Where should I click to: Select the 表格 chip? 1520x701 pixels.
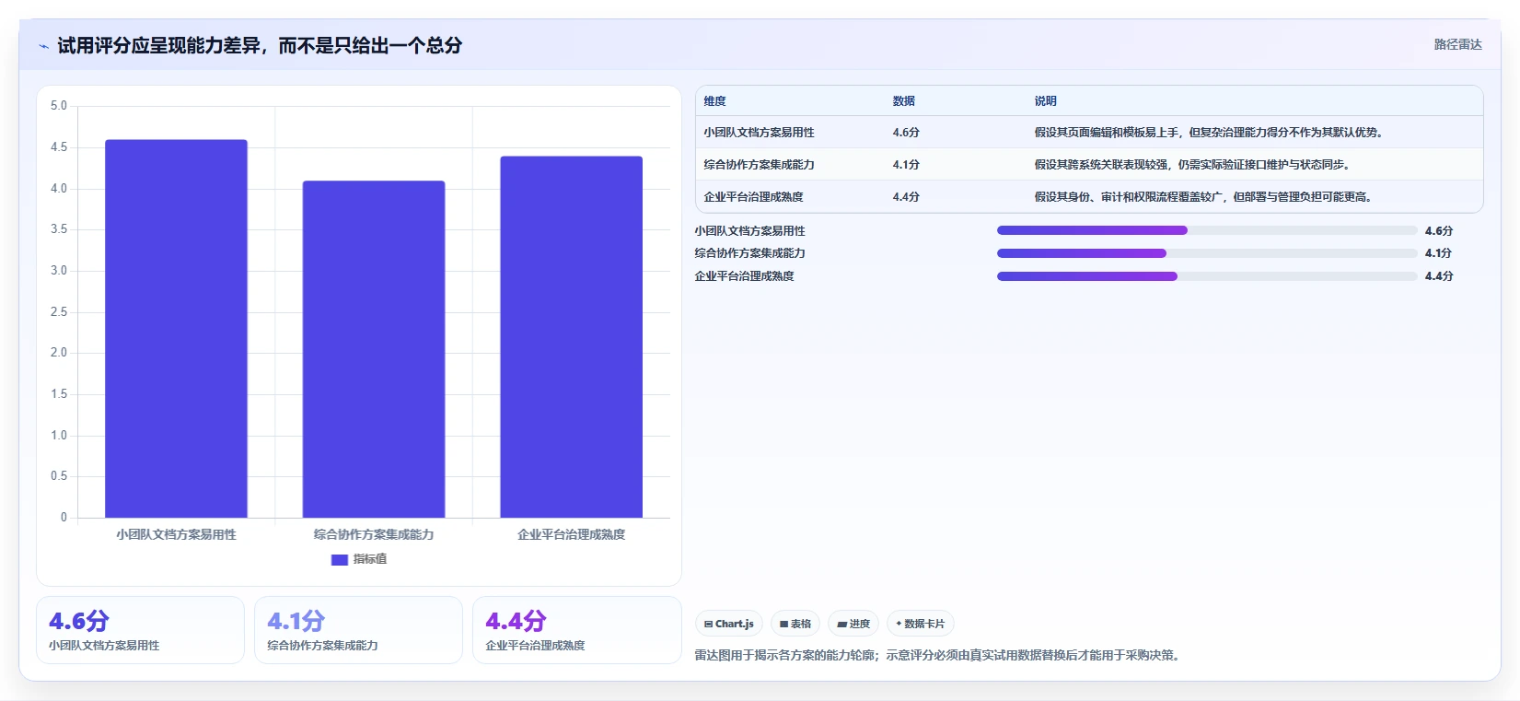click(795, 624)
